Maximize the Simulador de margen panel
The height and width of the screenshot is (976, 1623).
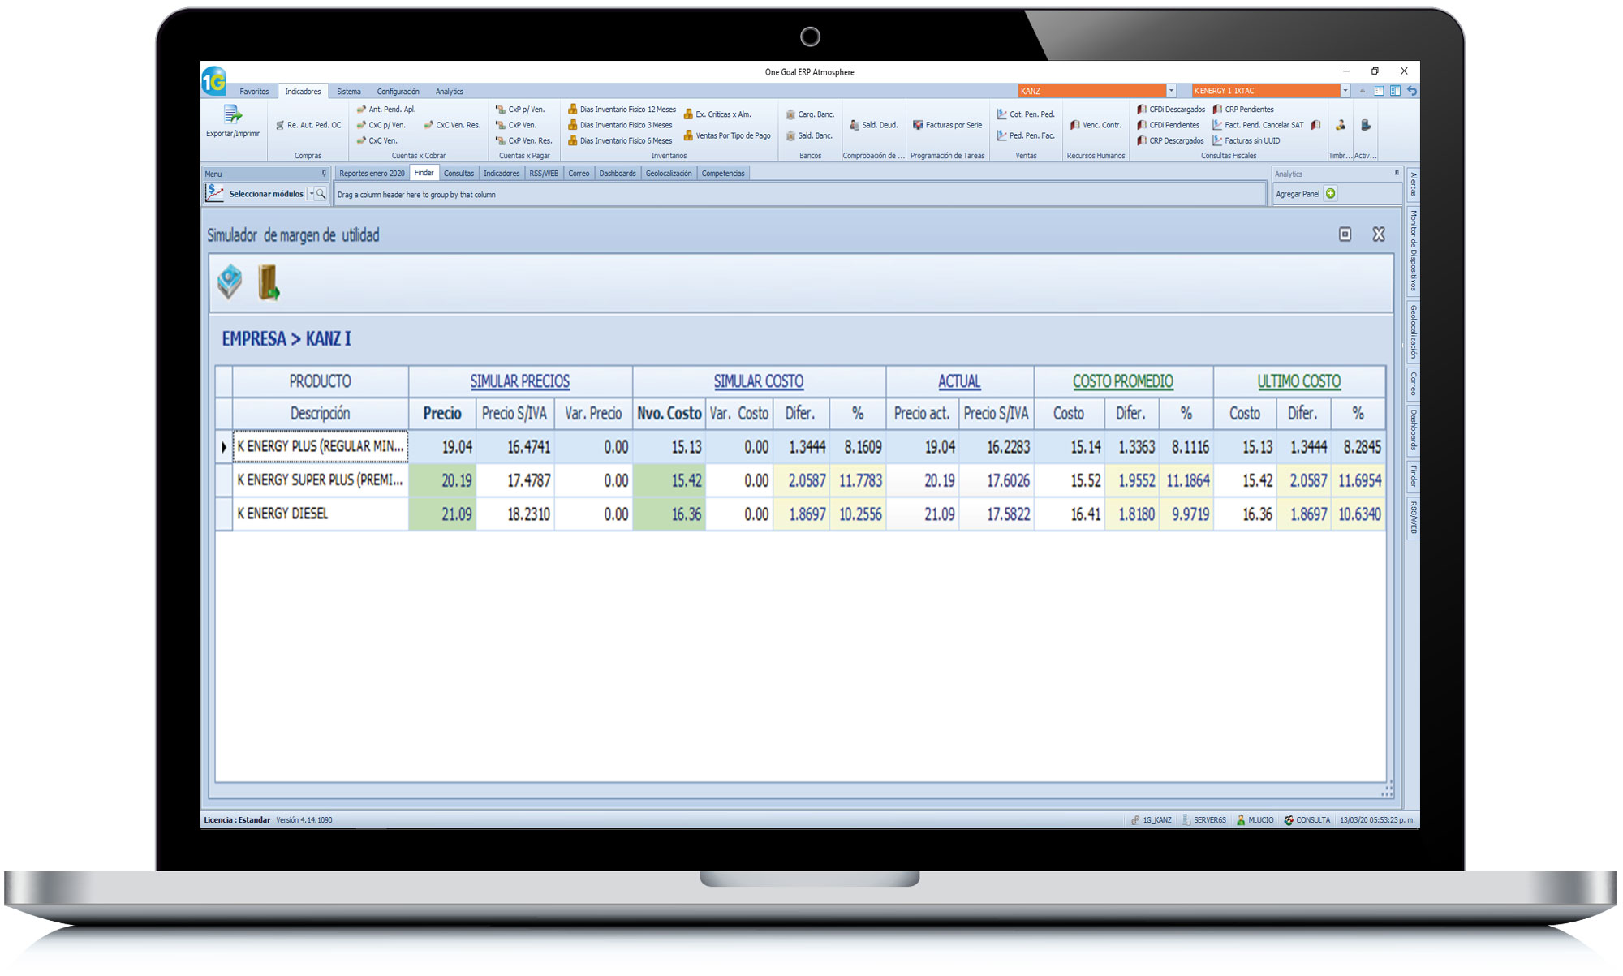pyautogui.click(x=1345, y=234)
